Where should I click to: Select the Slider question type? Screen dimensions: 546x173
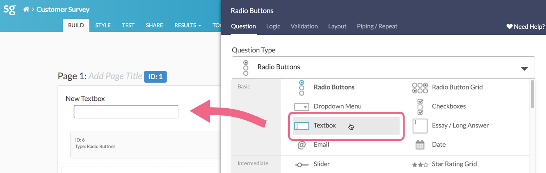(x=321, y=164)
